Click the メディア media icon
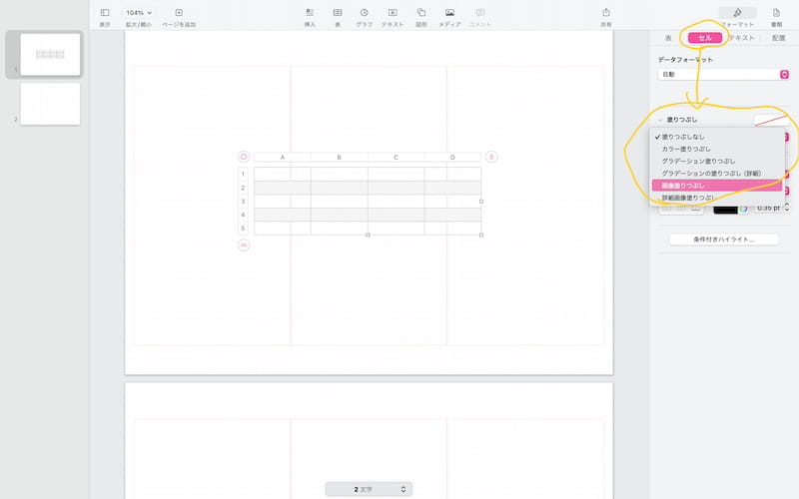Image resolution: width=799 pixels, height=499 pixels. (x=450, y=12)
